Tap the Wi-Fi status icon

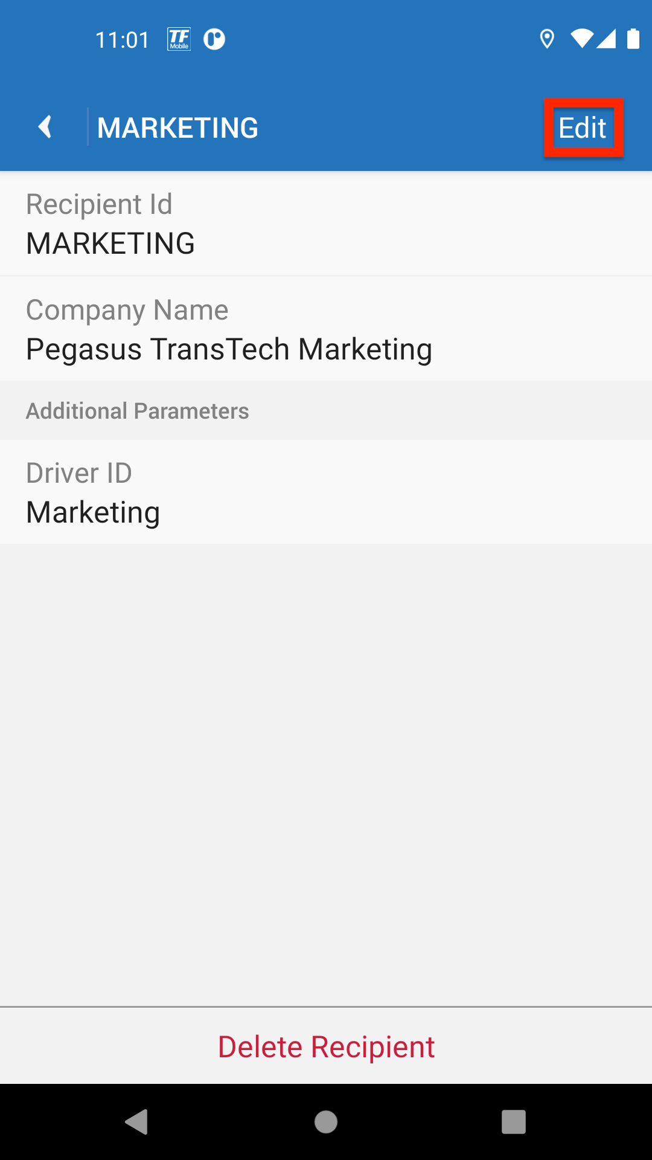click(x=581, y=39)
